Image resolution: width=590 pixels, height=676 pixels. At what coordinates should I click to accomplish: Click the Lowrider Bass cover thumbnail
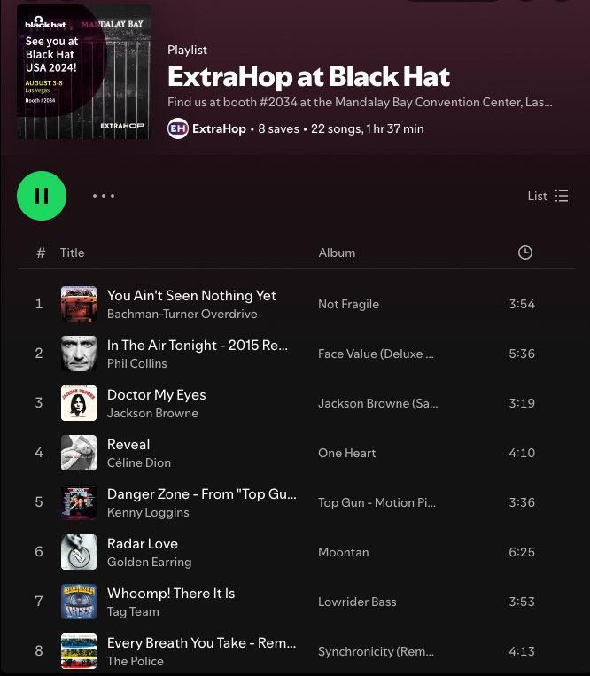(x=79, y=602)
